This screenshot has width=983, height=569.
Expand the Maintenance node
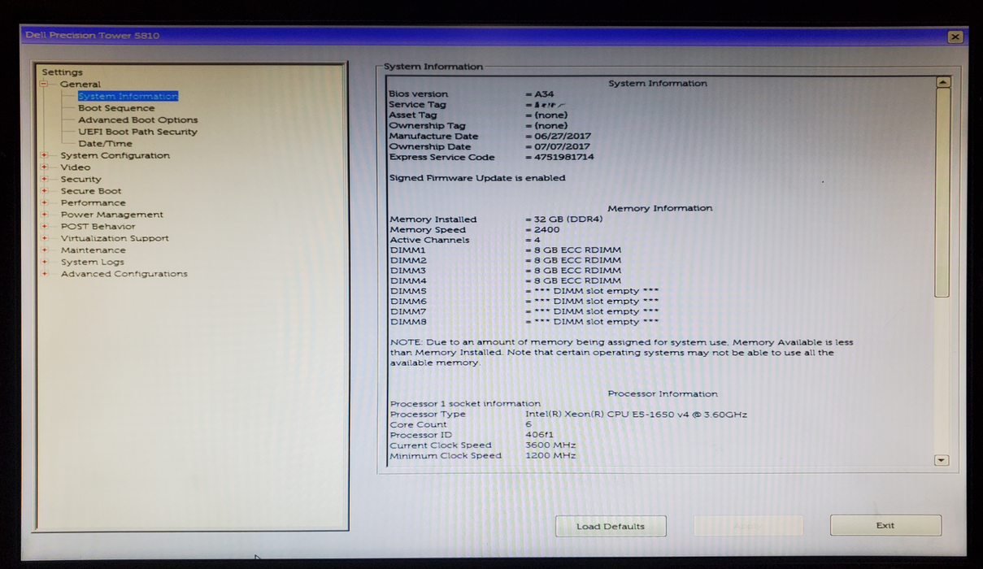click(44, 250)
